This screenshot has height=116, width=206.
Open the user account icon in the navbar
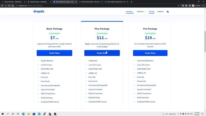point(168,12)
